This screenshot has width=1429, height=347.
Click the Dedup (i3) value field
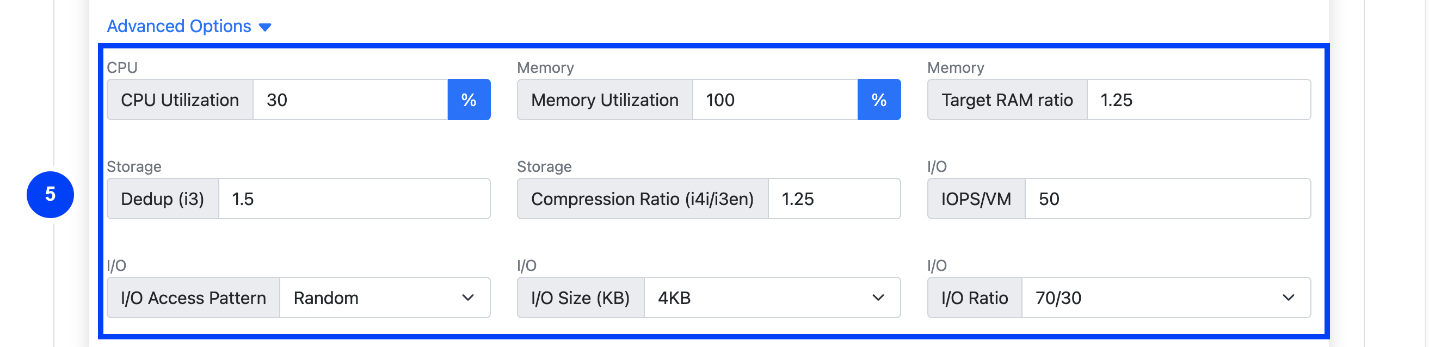pyautogui.click(x=354, y=199)
